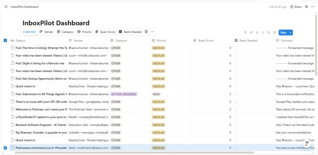Click the sort arrows icon
This screenshot has height=155, width=318.
(251, 32)
